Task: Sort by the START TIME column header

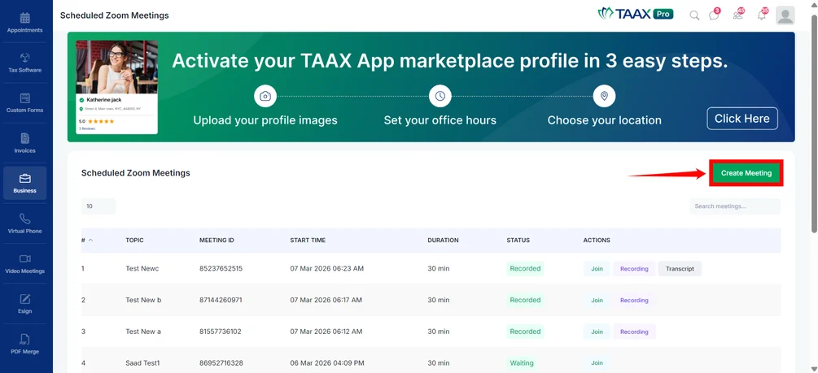Action: 308,241
